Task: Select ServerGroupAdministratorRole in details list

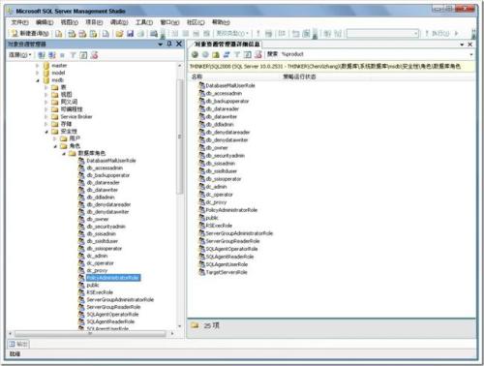Action: (239, 233)
